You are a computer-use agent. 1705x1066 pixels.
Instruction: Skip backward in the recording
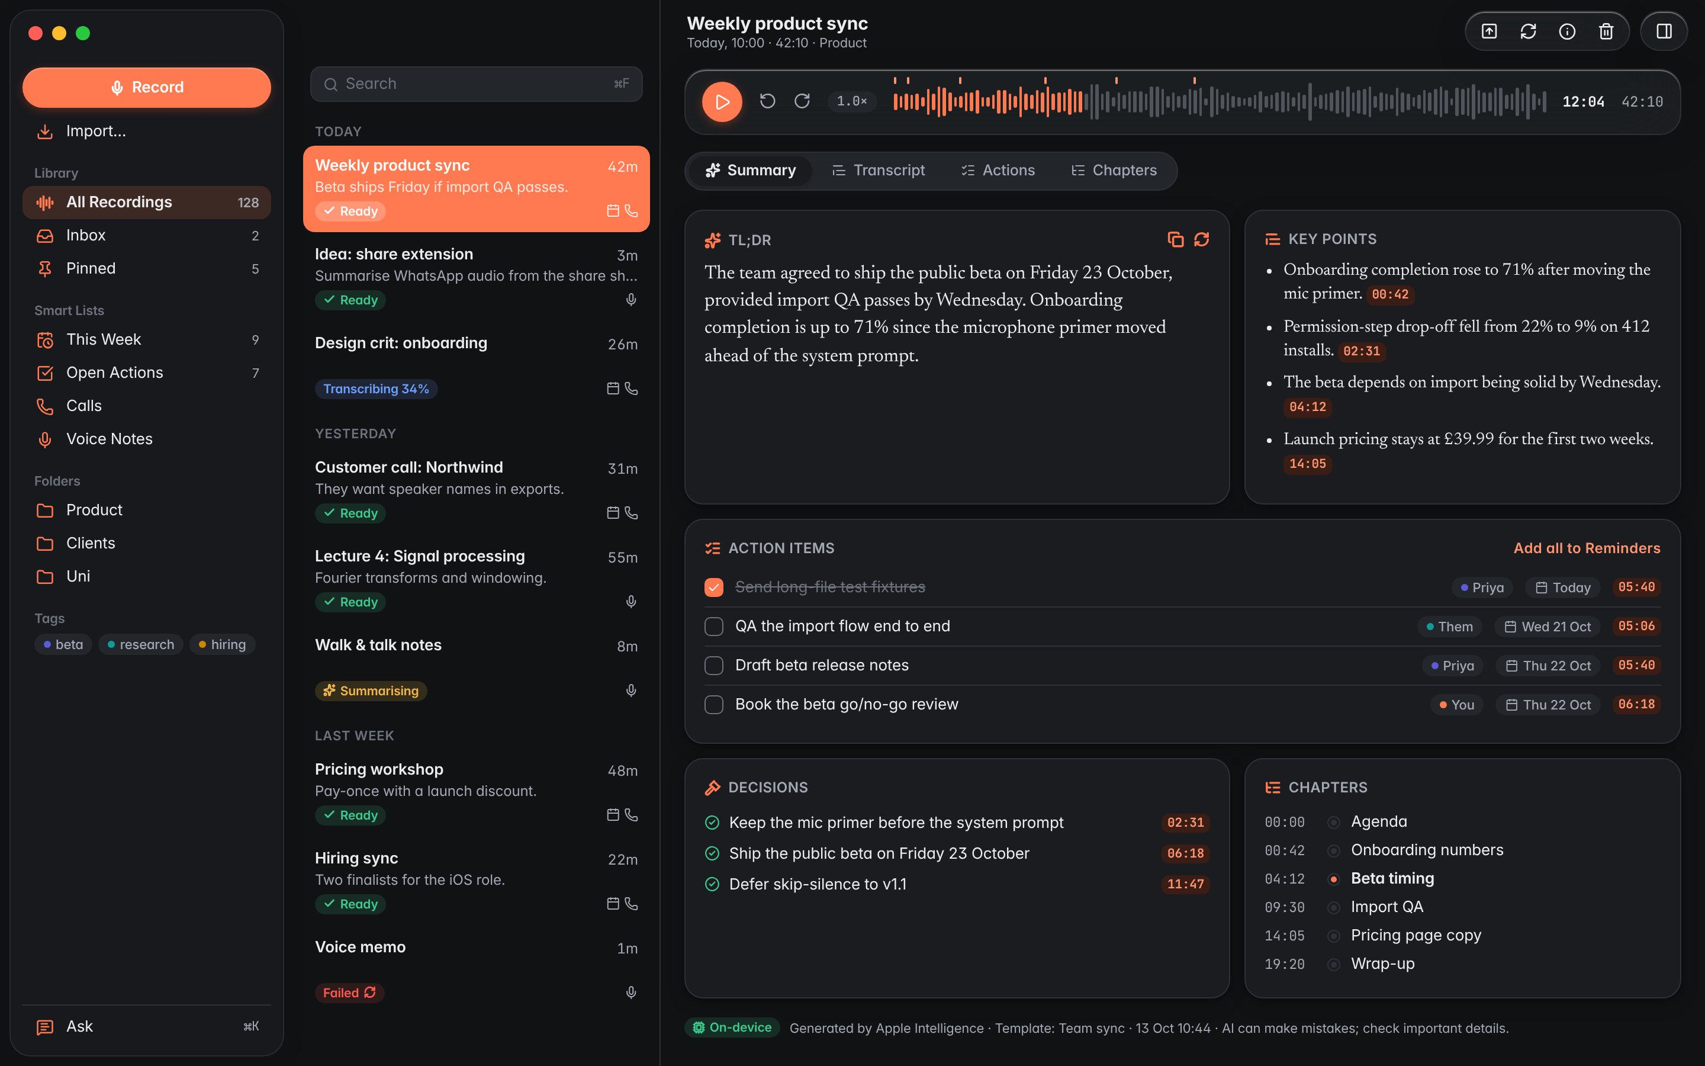(767, 101)
